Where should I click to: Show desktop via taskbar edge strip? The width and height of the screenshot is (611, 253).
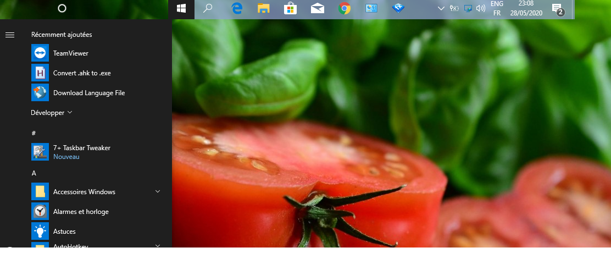click(x=573, y=9)
